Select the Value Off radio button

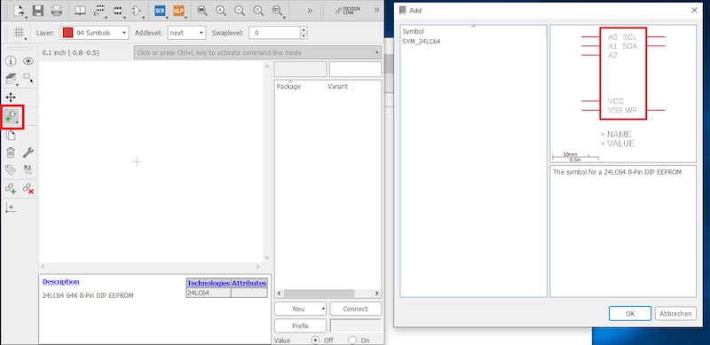coord(315,340)
